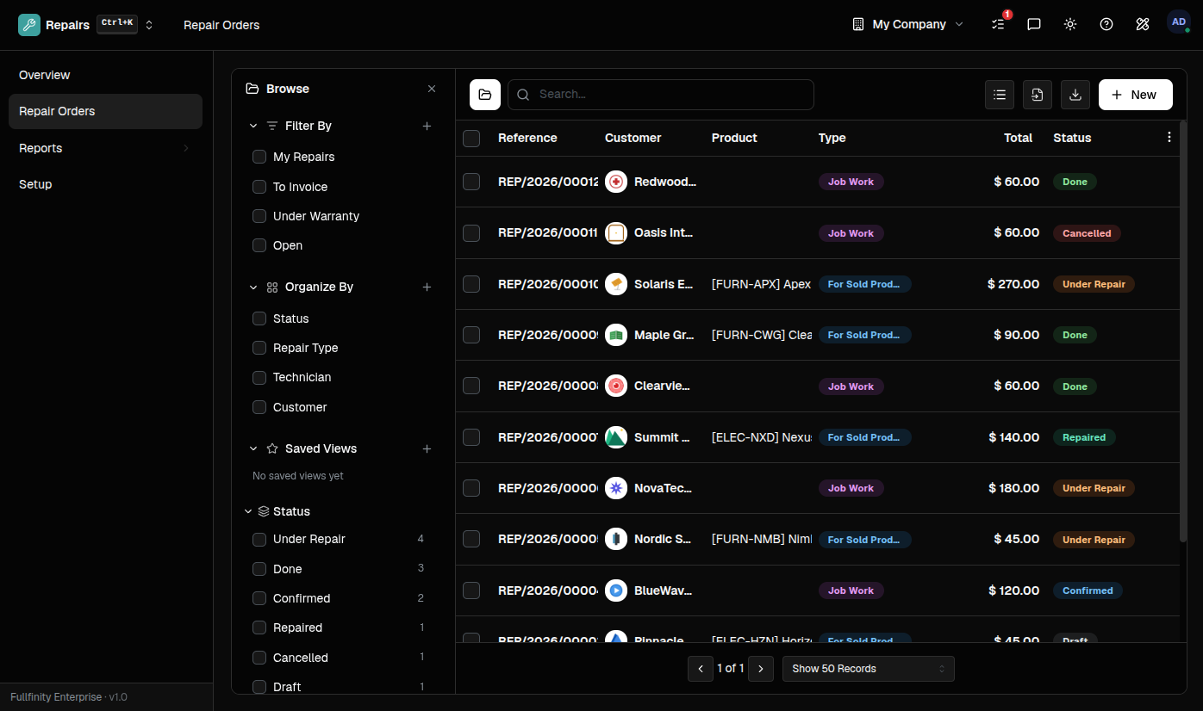Open the column options three-dot menu
The height and width of the screenshot is (711, 1203).
(1169, 138)
